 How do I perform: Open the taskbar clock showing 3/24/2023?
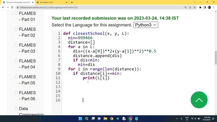click(206, 119)
